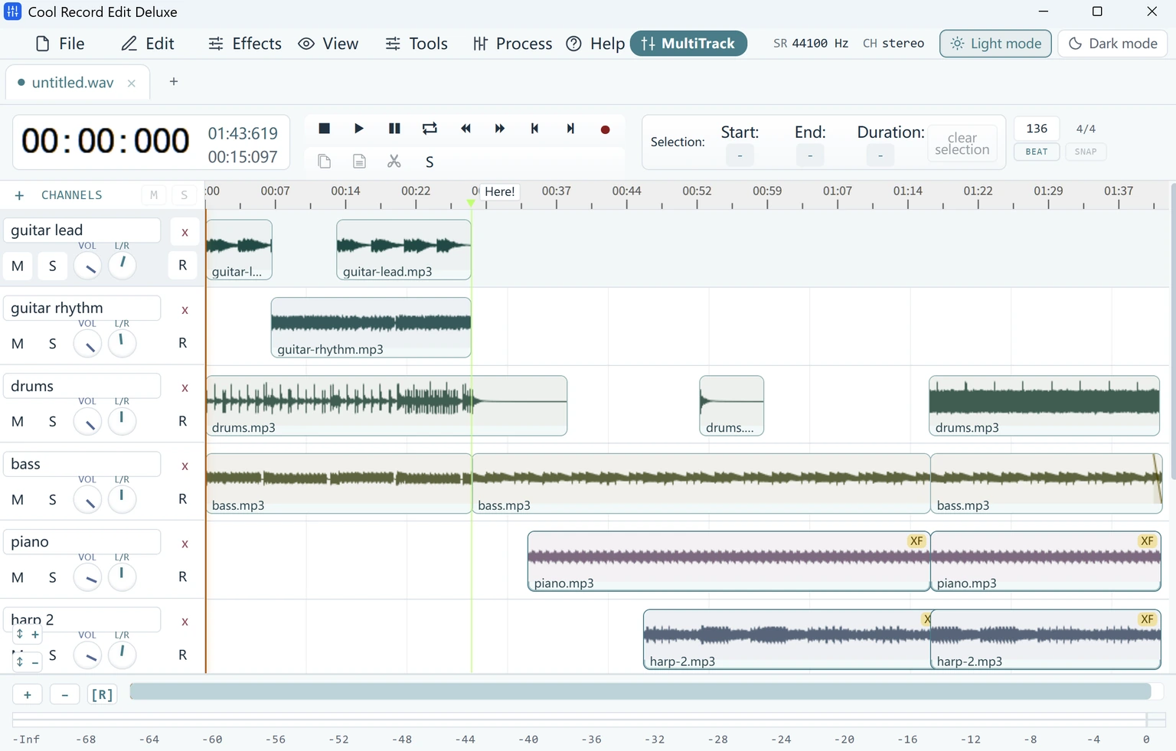Adjust the guitar lead VOL knob

click(88, 266)
